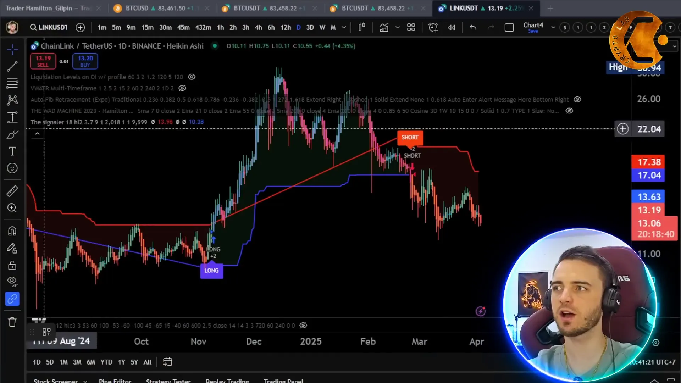Switch to the 15m timeframe

click(x=147, y=27)
